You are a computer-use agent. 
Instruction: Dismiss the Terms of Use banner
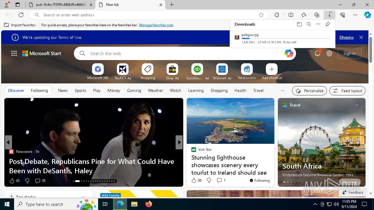click(347, 37)
